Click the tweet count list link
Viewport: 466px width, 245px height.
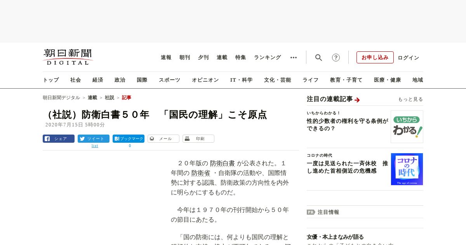(x=95, y=146)
